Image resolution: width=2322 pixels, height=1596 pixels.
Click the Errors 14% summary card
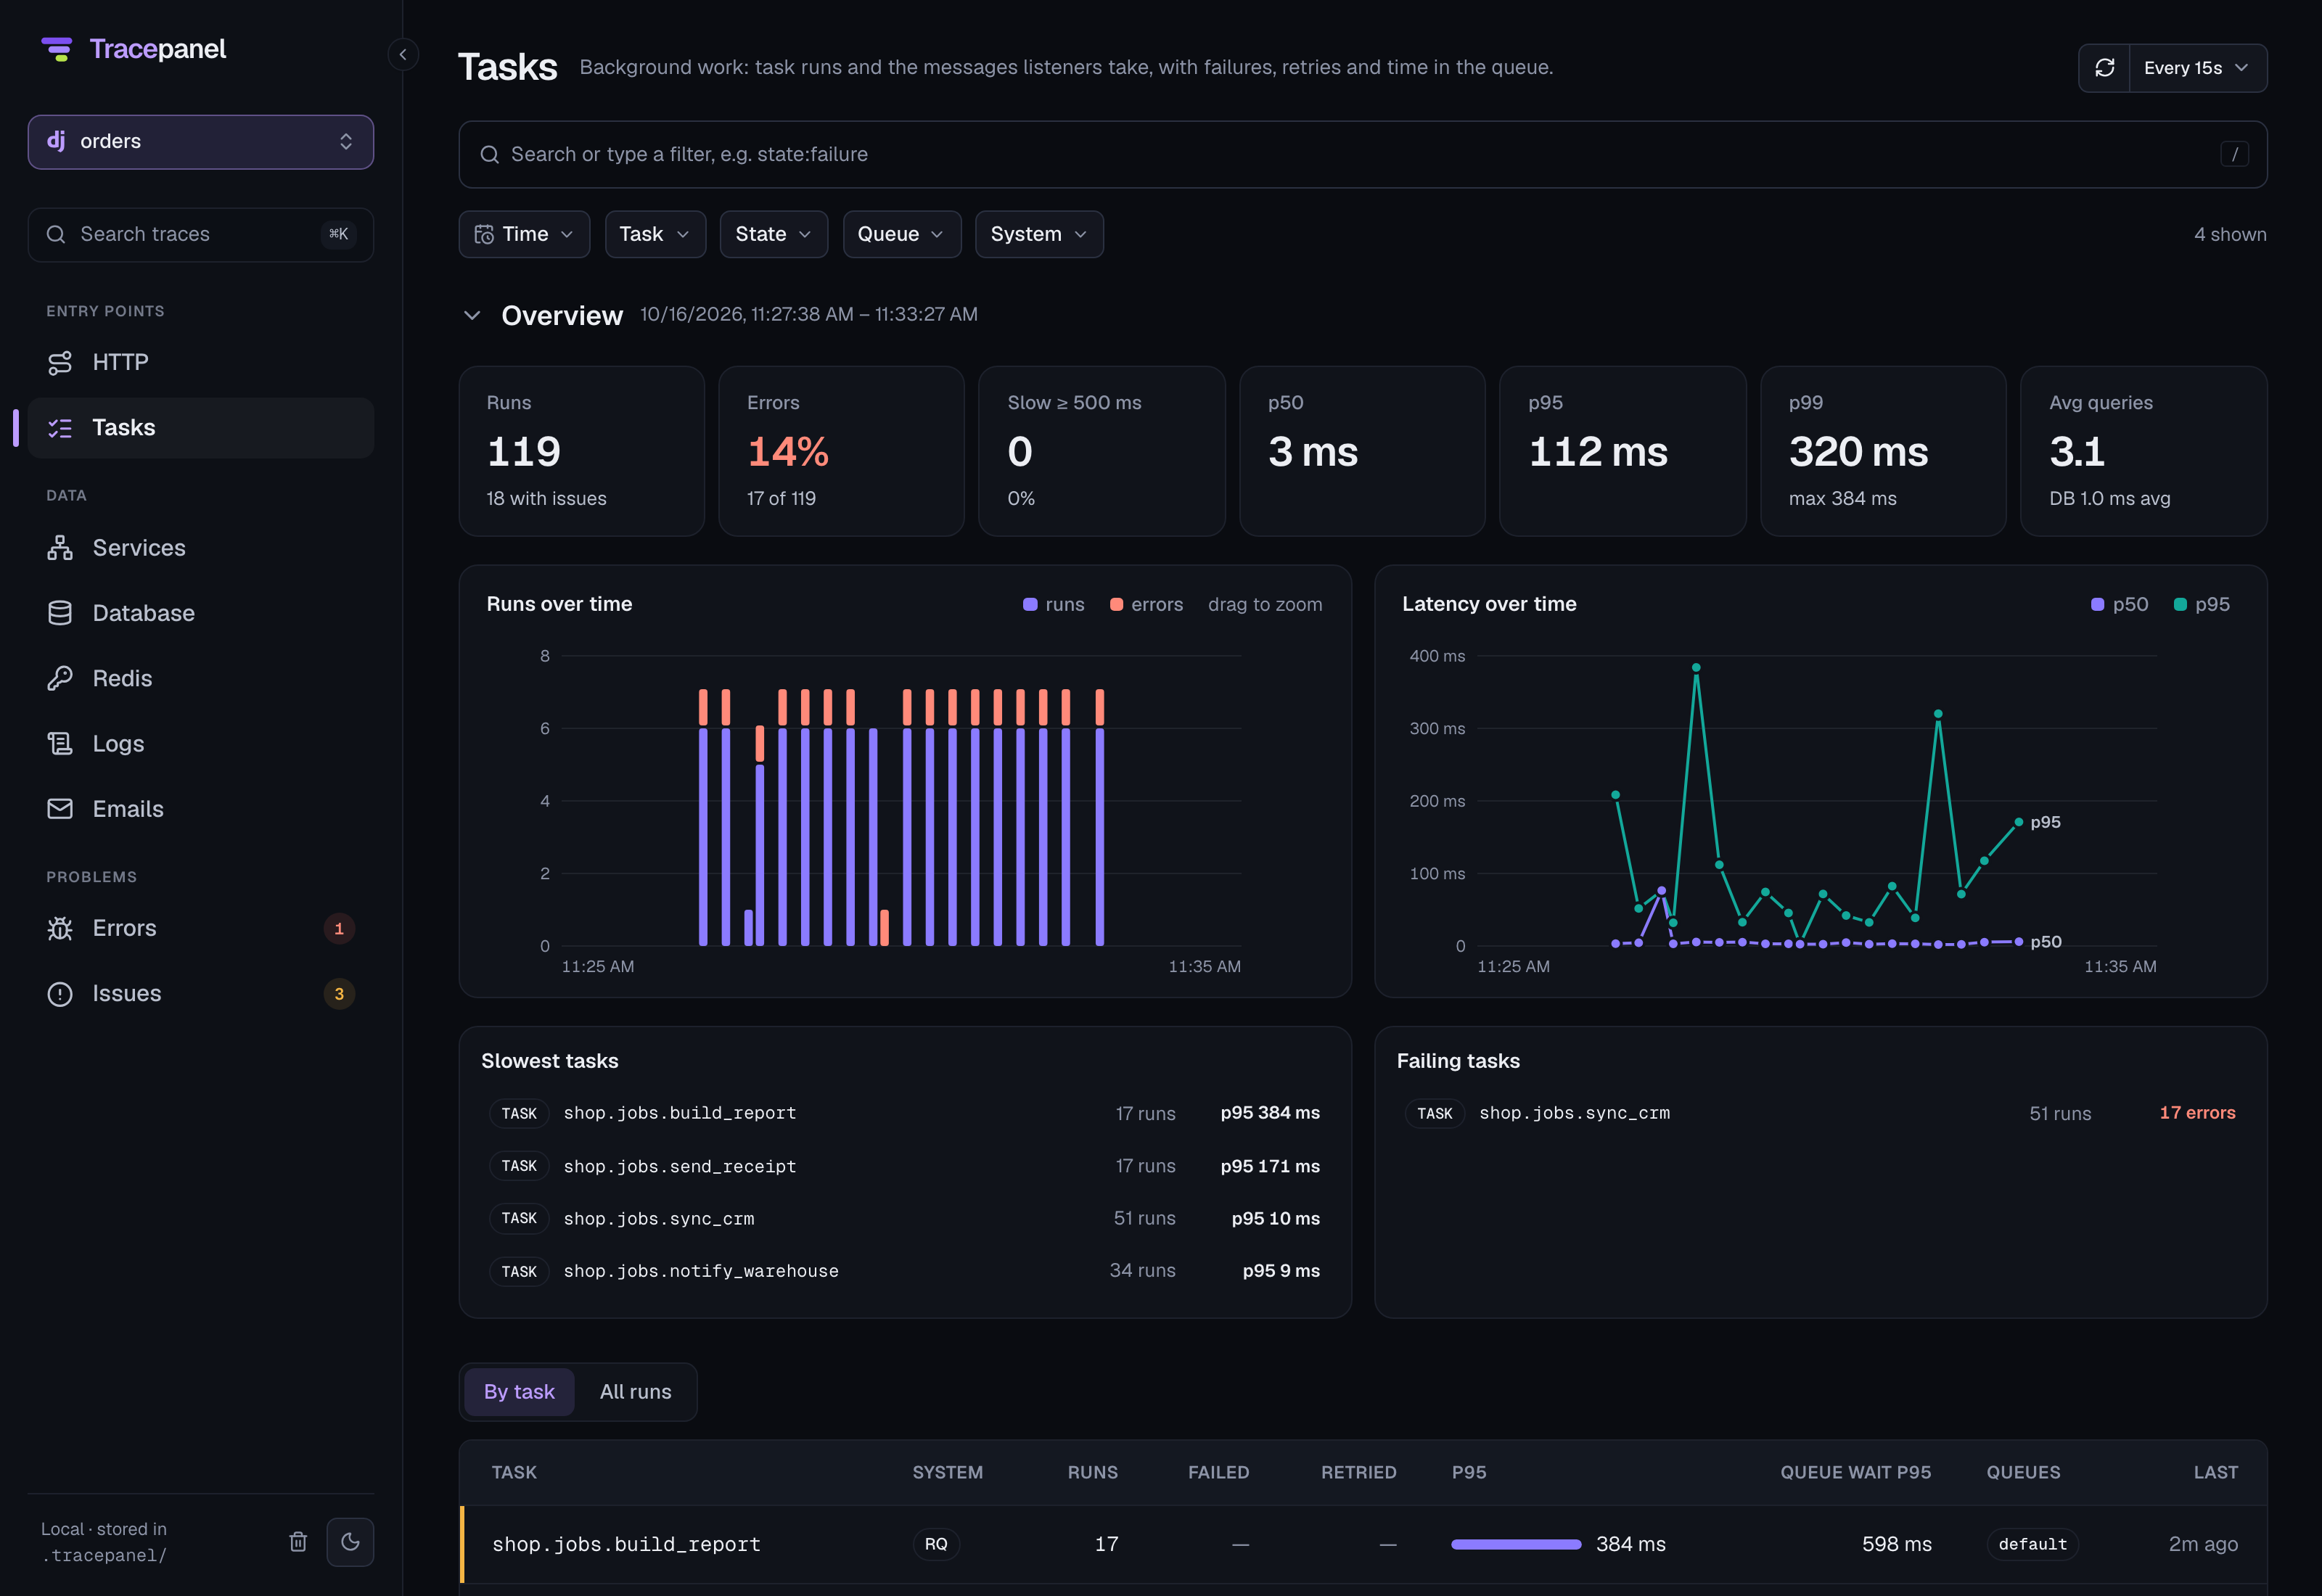[x=841, y=451]
